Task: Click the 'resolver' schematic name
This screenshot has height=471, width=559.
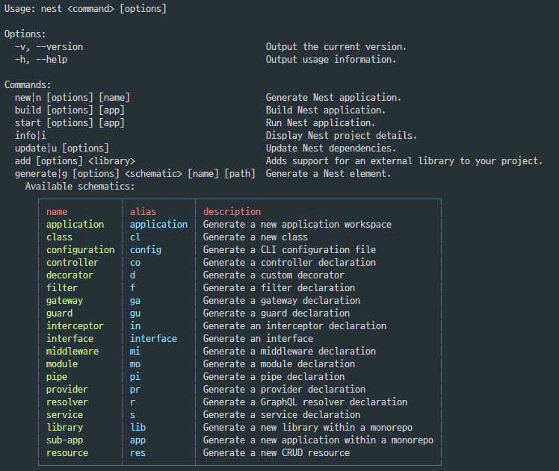Action: tap(67, 402)
